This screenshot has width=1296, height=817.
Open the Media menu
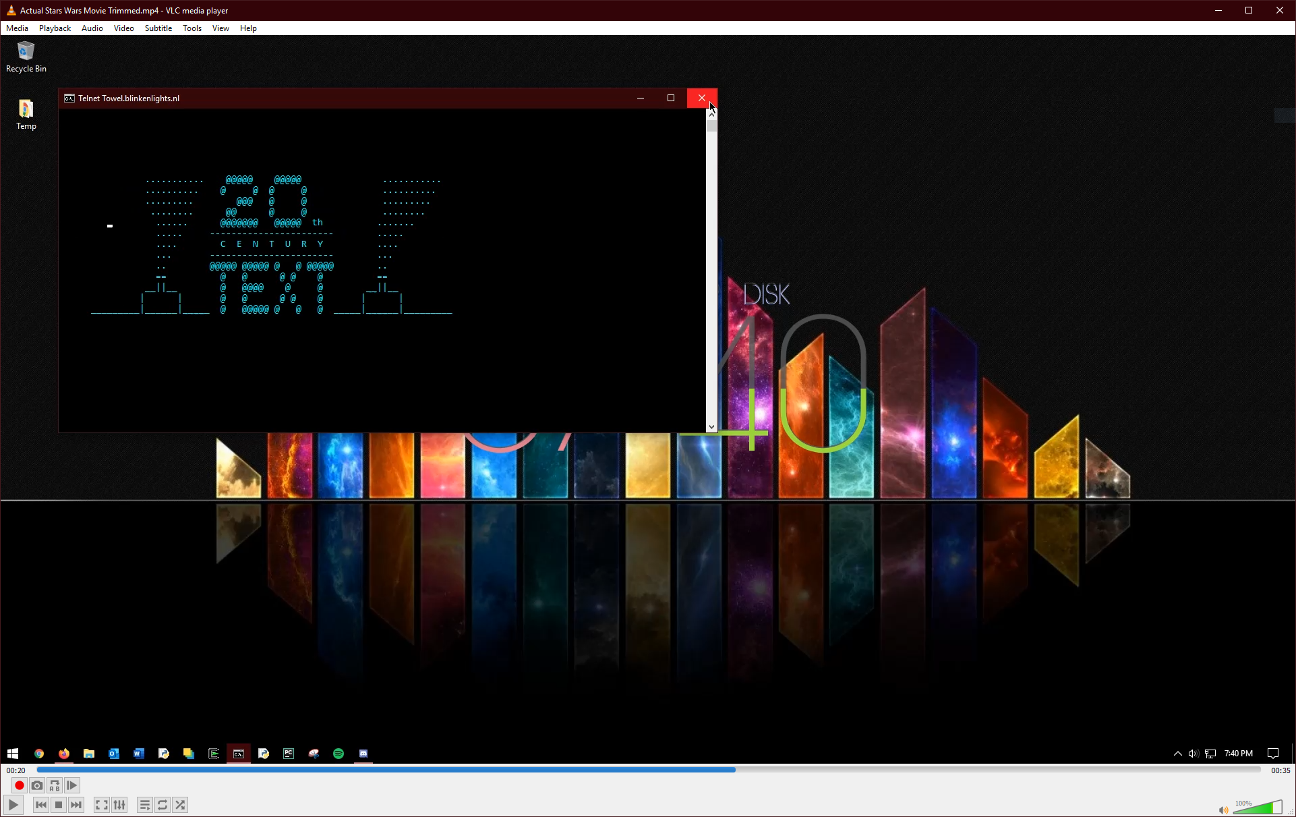tap(17, 28)
